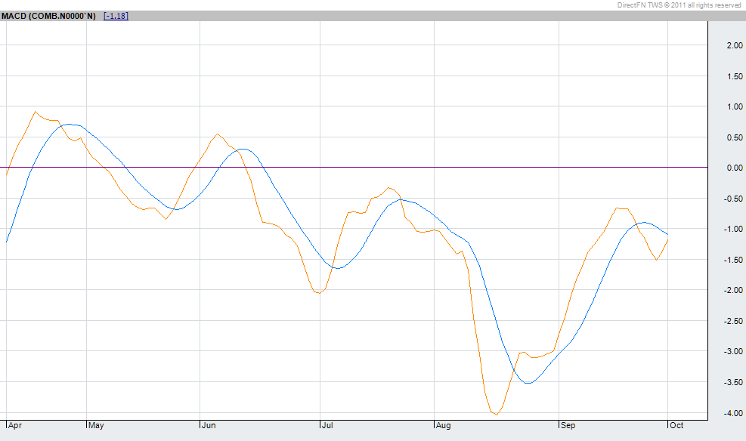Viewport: 746px width, 441px height.
Task: Click the 2.00 value on price axis
Action: point(735,45)
